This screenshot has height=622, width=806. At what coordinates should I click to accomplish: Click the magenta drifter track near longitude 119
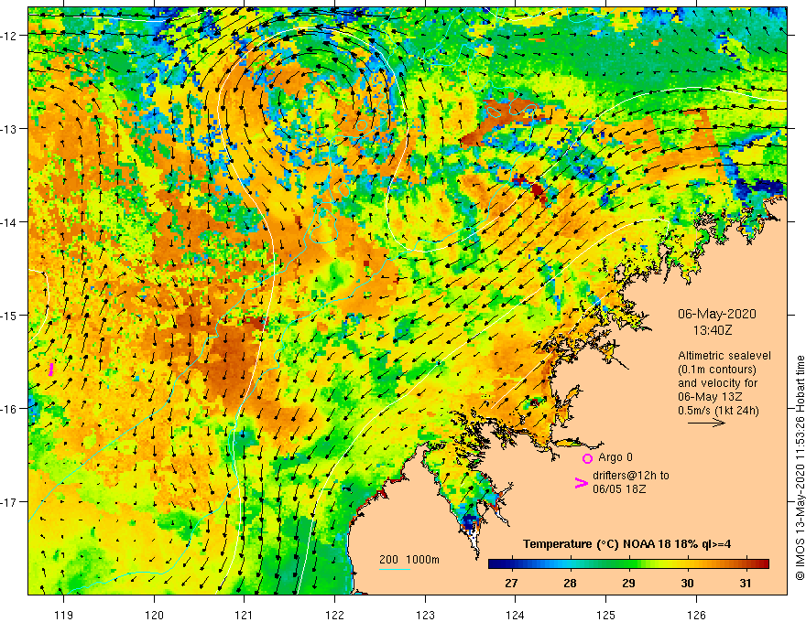51,370
